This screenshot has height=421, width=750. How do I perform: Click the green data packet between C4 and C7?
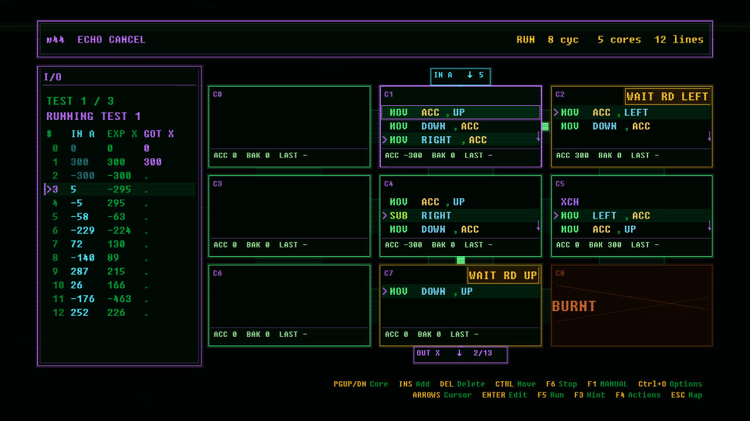click(461, 260)
